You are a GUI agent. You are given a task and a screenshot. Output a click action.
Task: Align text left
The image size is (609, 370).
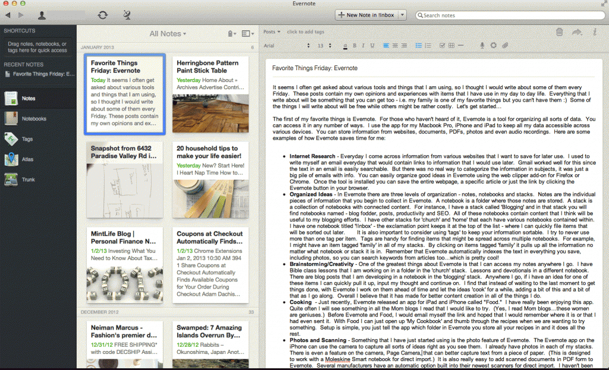(x=386, y=45)
